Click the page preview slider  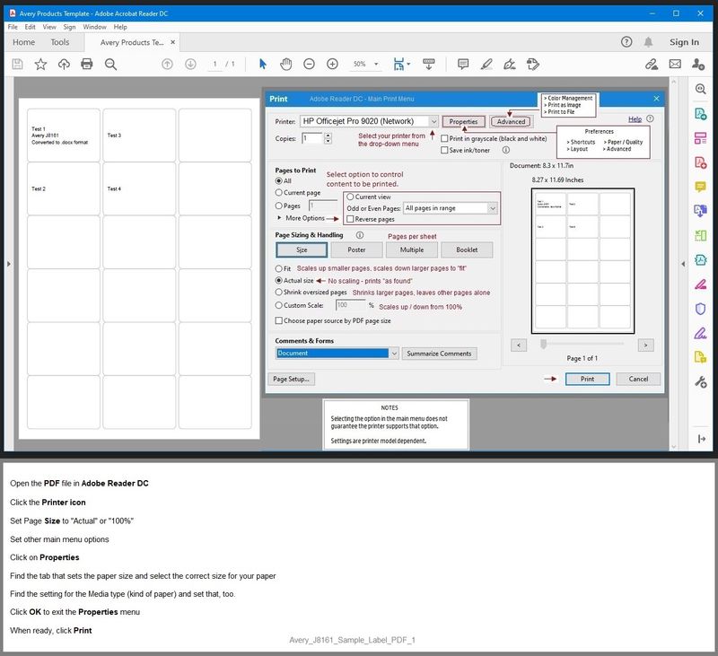543,345
